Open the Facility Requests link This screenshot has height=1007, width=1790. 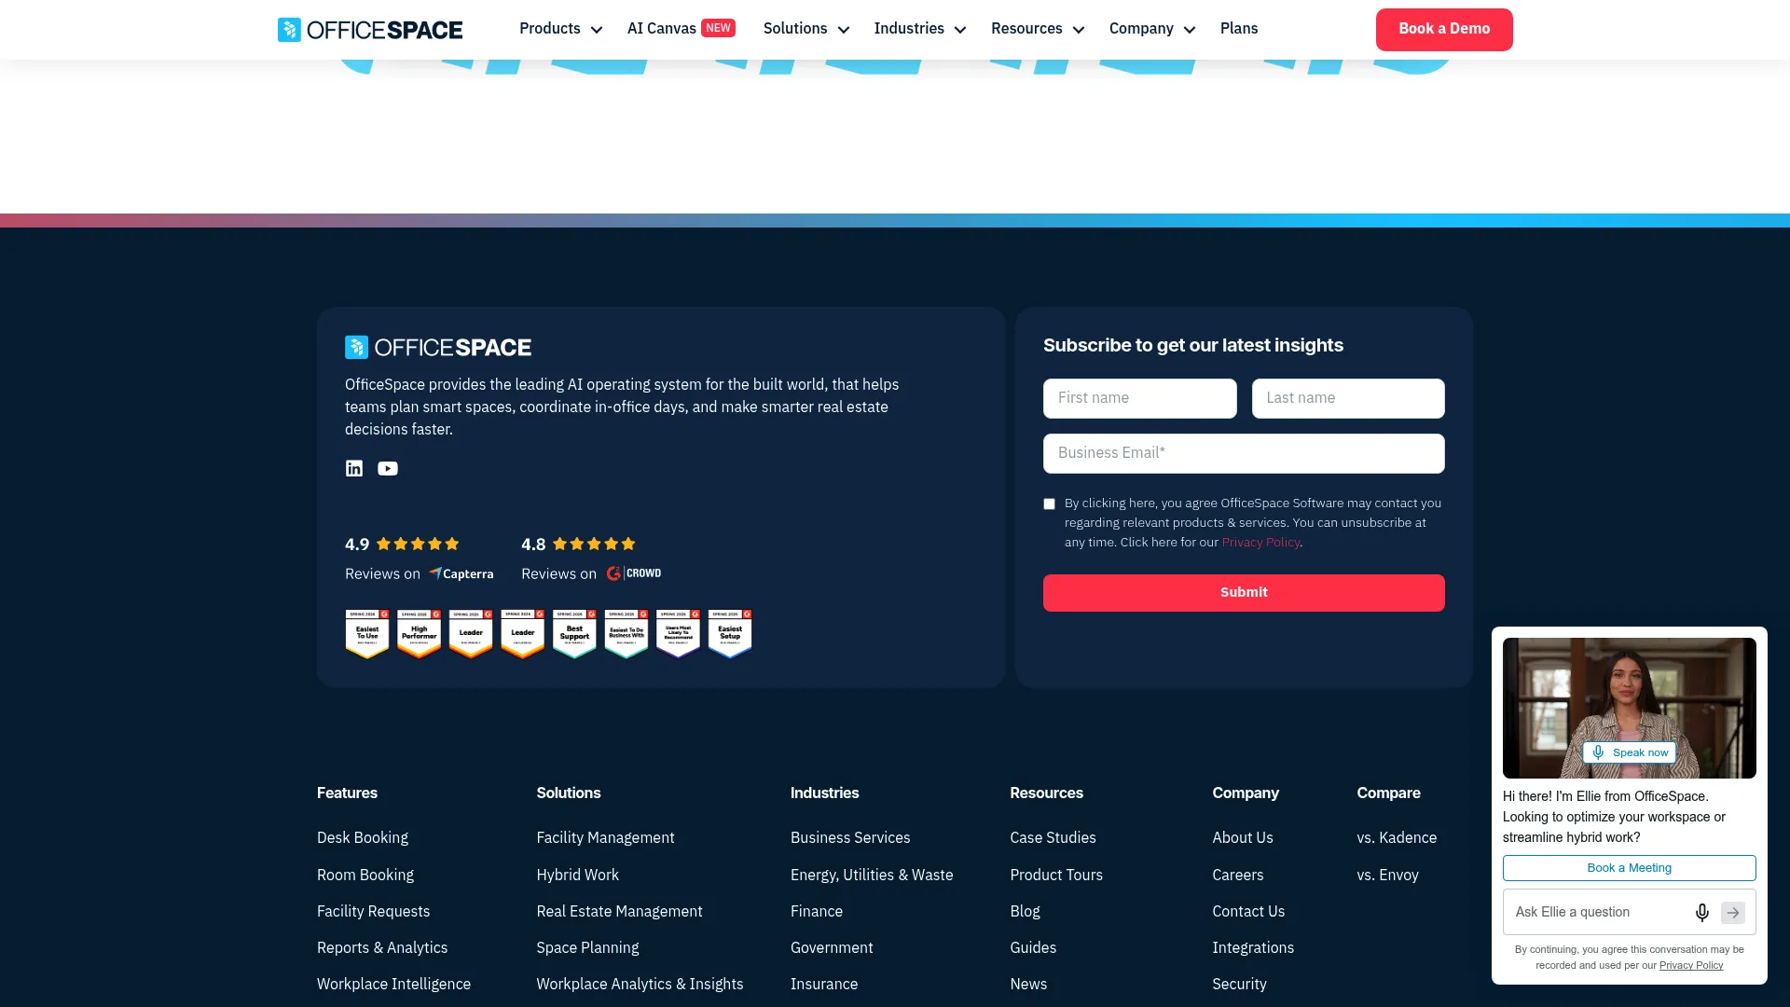click(x=374, y=911)
